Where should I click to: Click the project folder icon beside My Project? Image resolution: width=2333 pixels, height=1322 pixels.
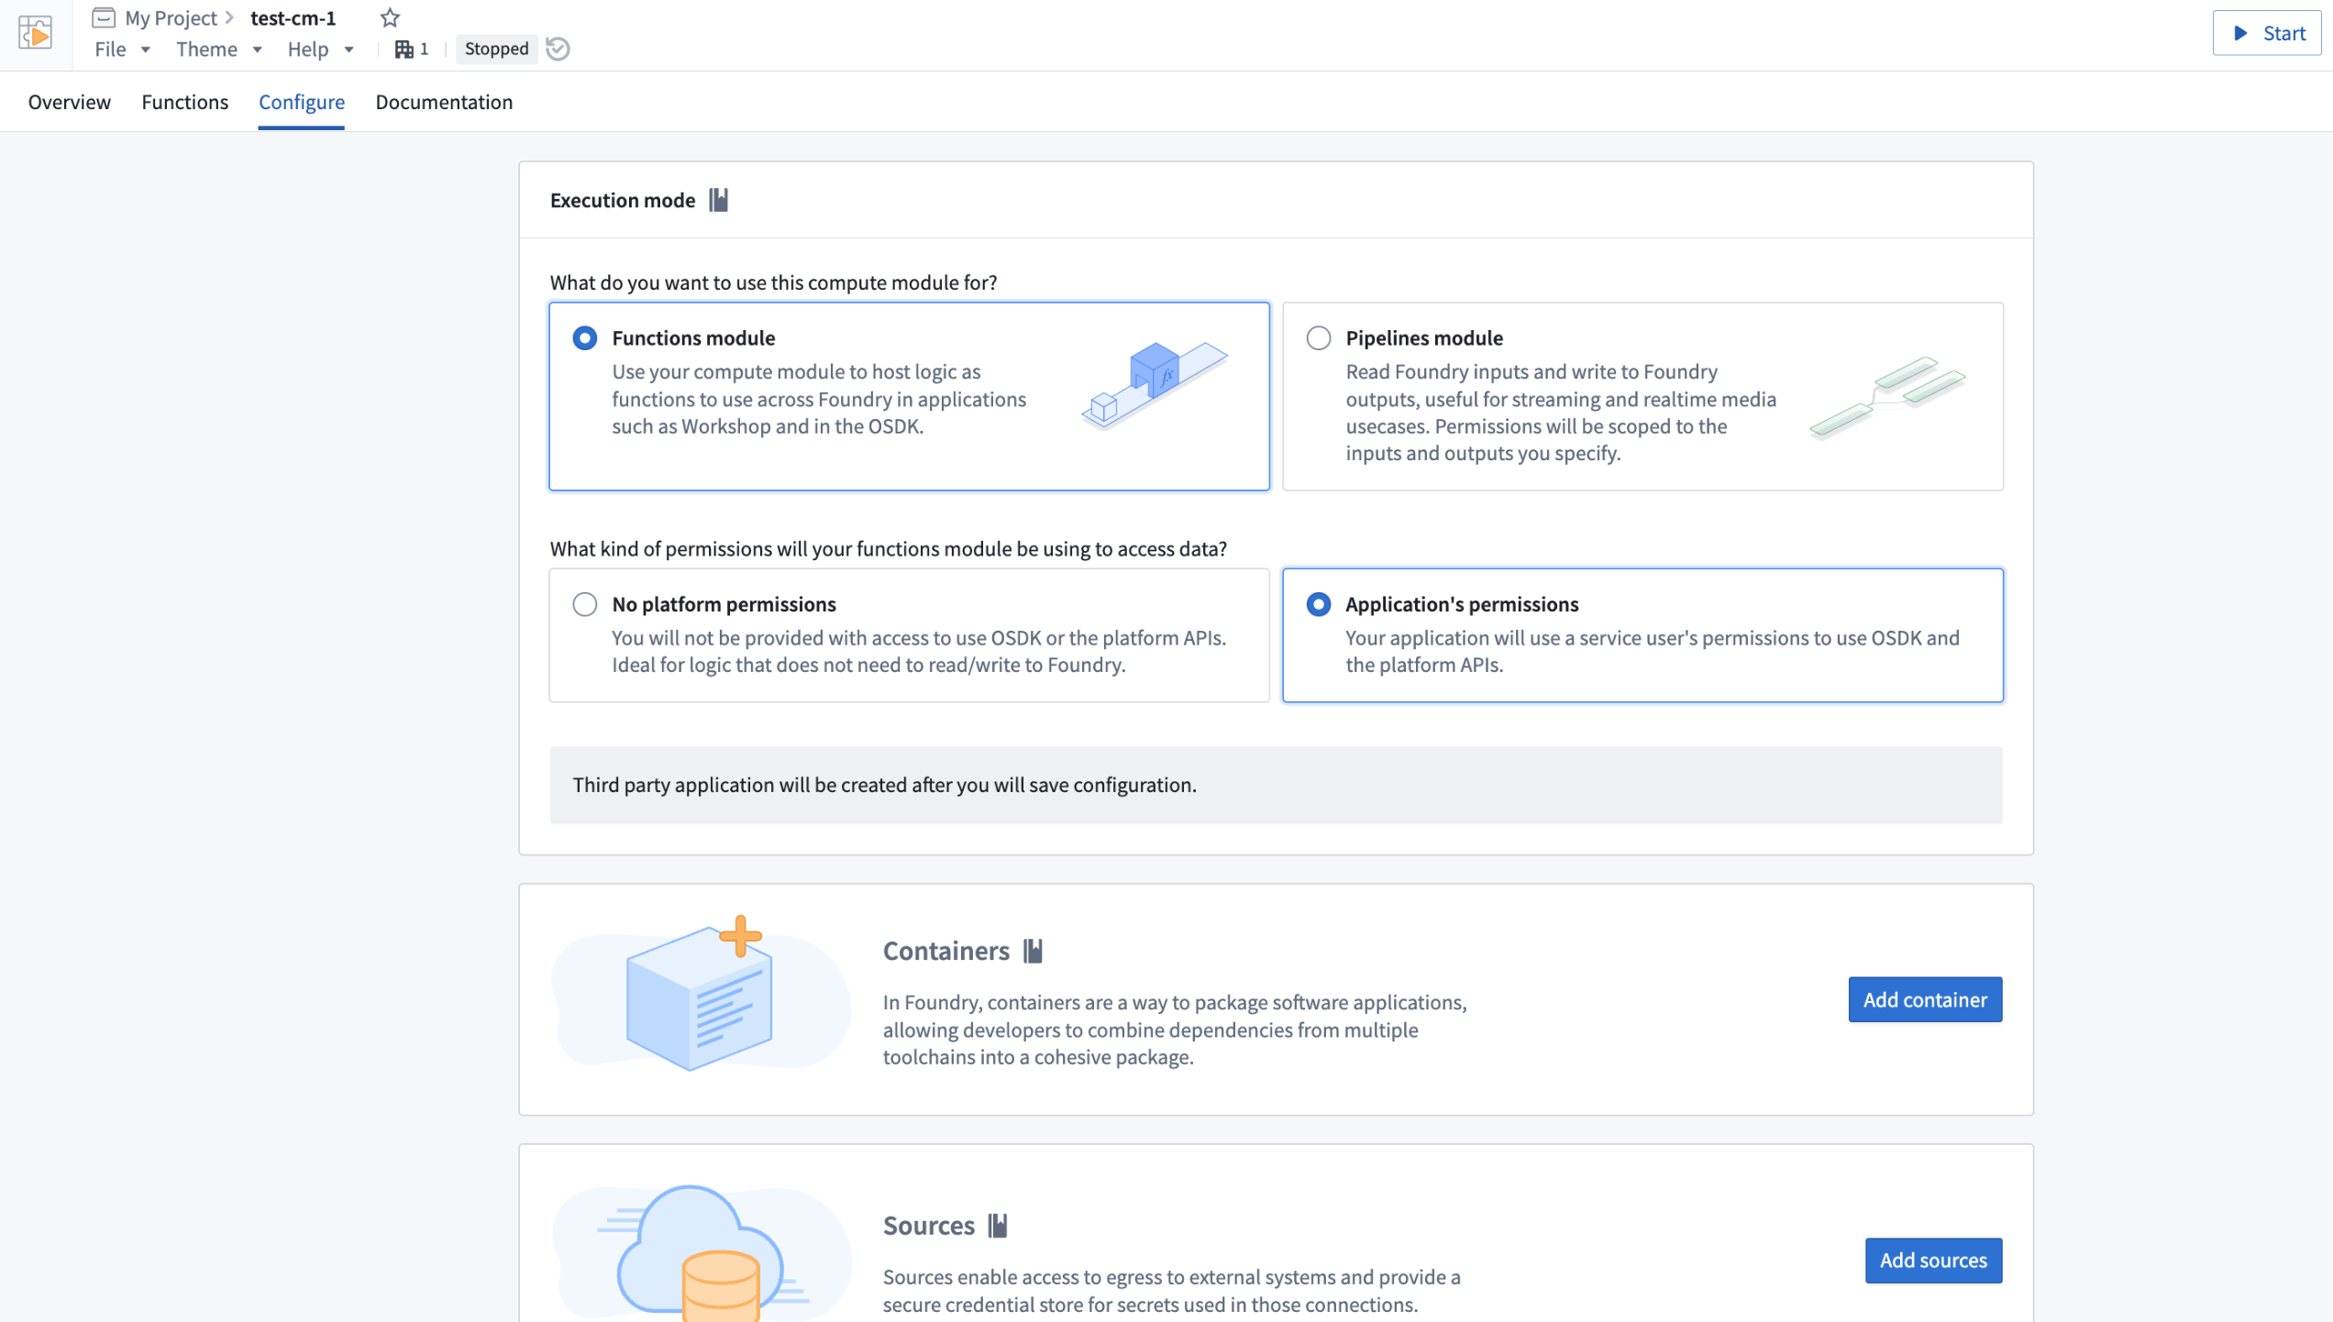coord(104,17)
